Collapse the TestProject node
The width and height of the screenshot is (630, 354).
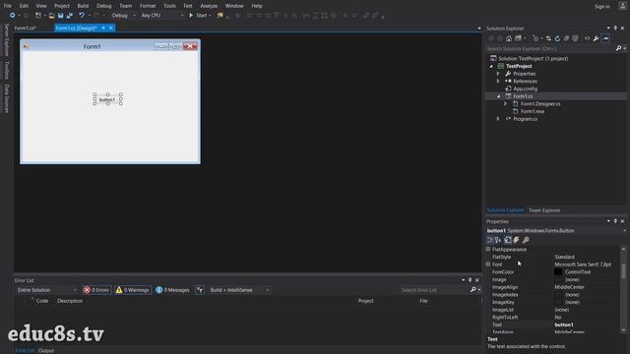[x=491, y=66]
